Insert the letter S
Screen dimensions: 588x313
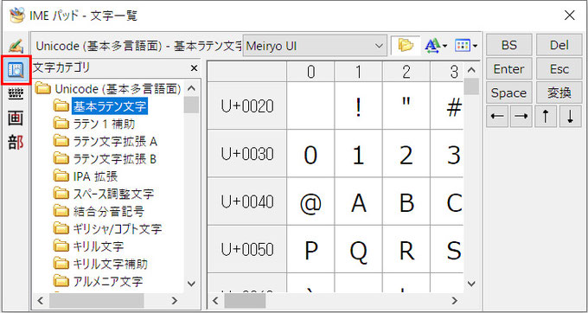446,249
